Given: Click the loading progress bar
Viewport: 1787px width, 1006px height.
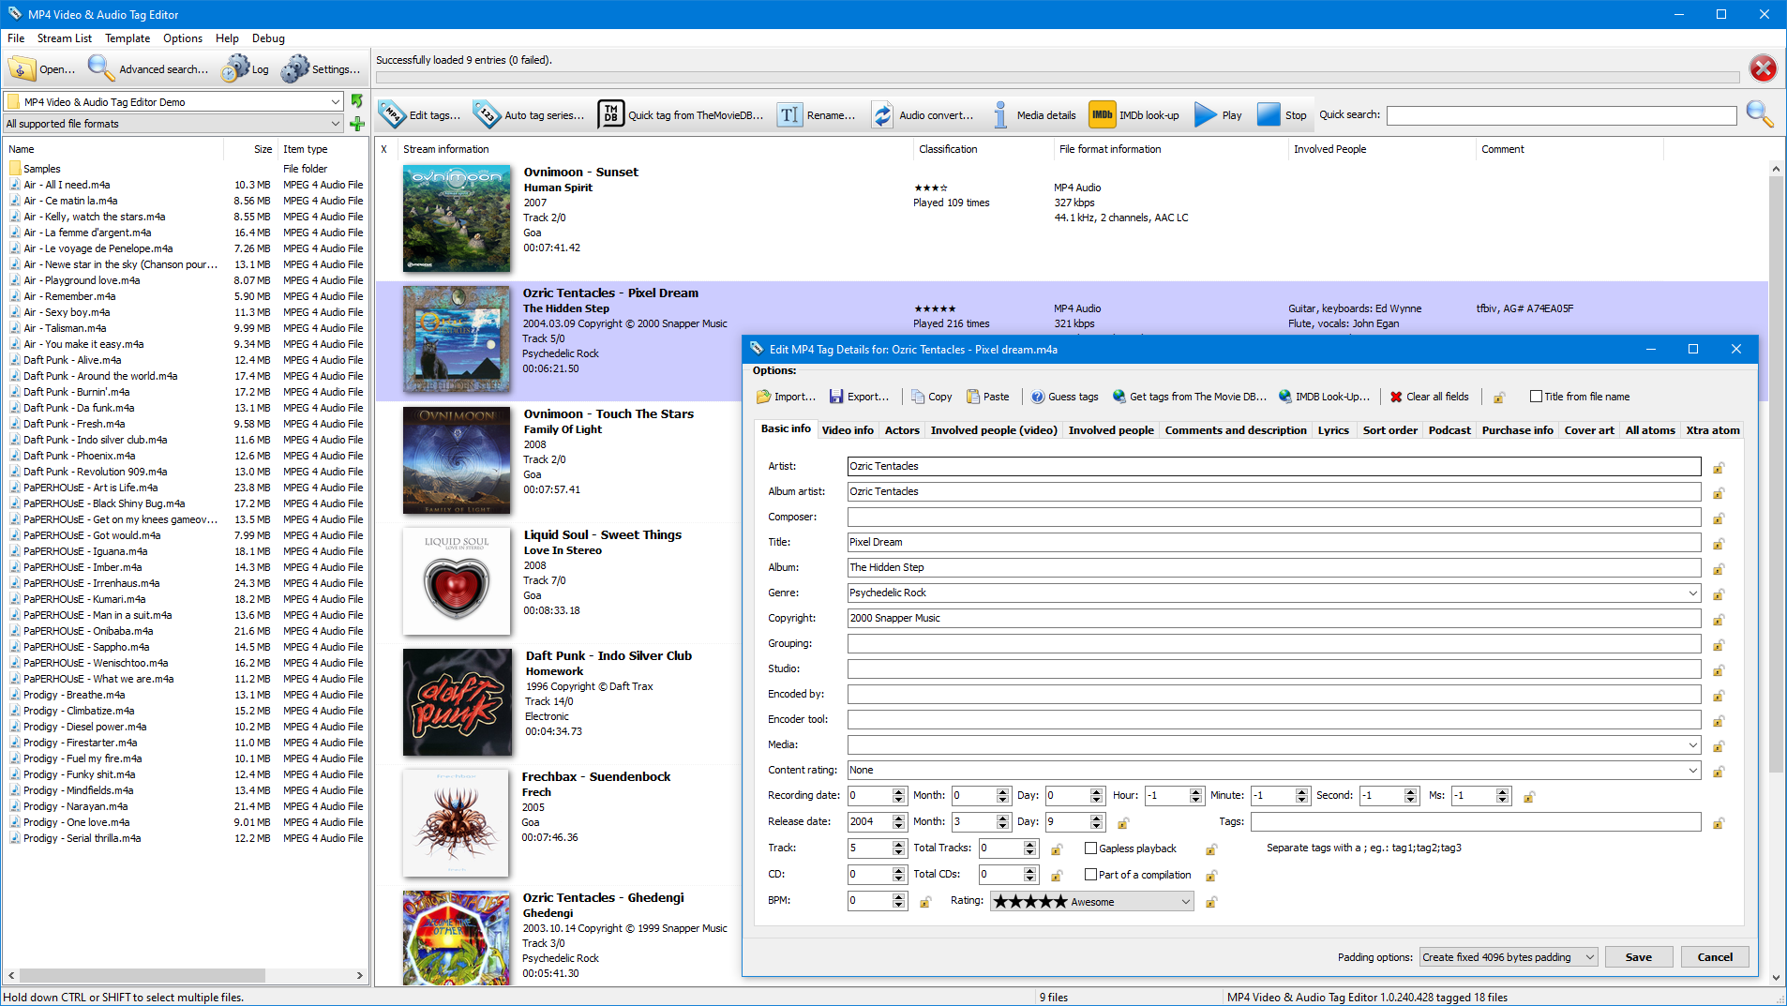Looking at the screenshot, I should (1058, 77).
